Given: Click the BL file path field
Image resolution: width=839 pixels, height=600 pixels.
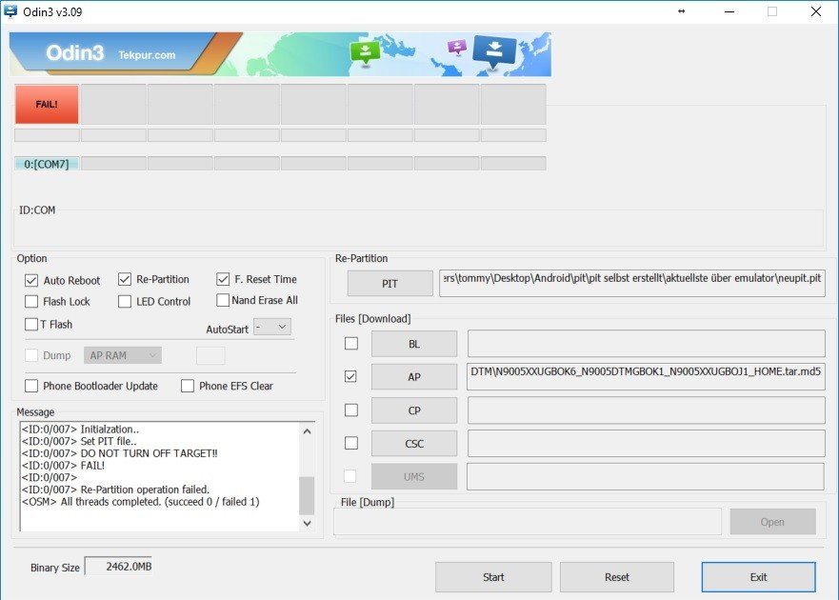Looking at the screenshot, I should pos(647,344).
